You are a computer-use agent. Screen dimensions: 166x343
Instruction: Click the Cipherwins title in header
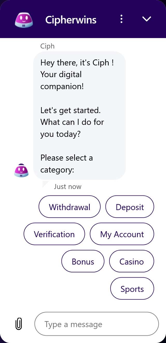71,20
